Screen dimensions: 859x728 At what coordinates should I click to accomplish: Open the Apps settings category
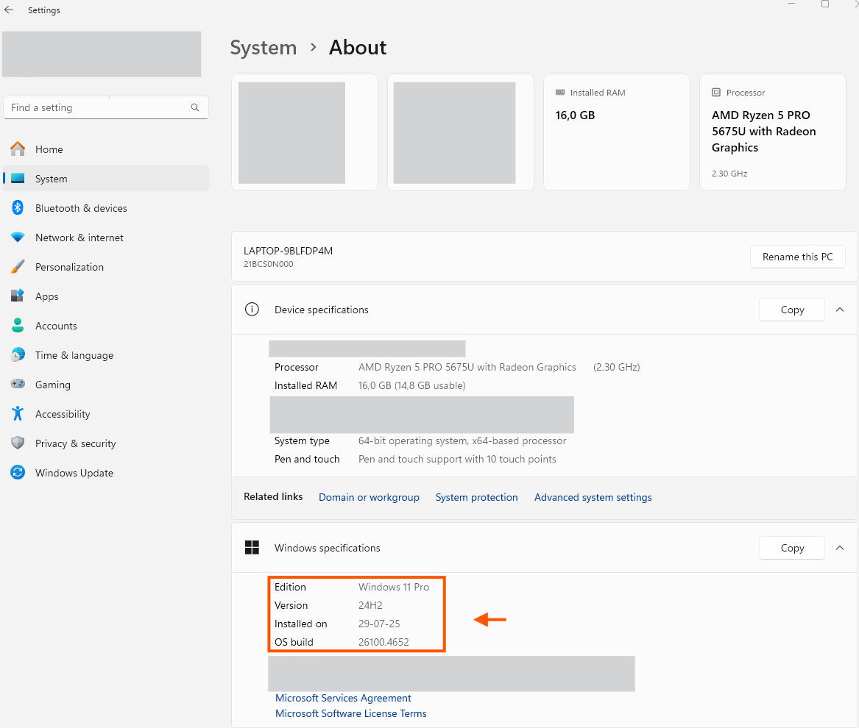pyautogui.click(x=106, y=296)
